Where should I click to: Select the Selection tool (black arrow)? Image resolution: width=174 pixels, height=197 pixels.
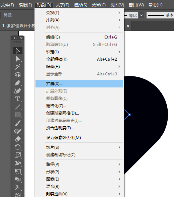coord(18,51)
